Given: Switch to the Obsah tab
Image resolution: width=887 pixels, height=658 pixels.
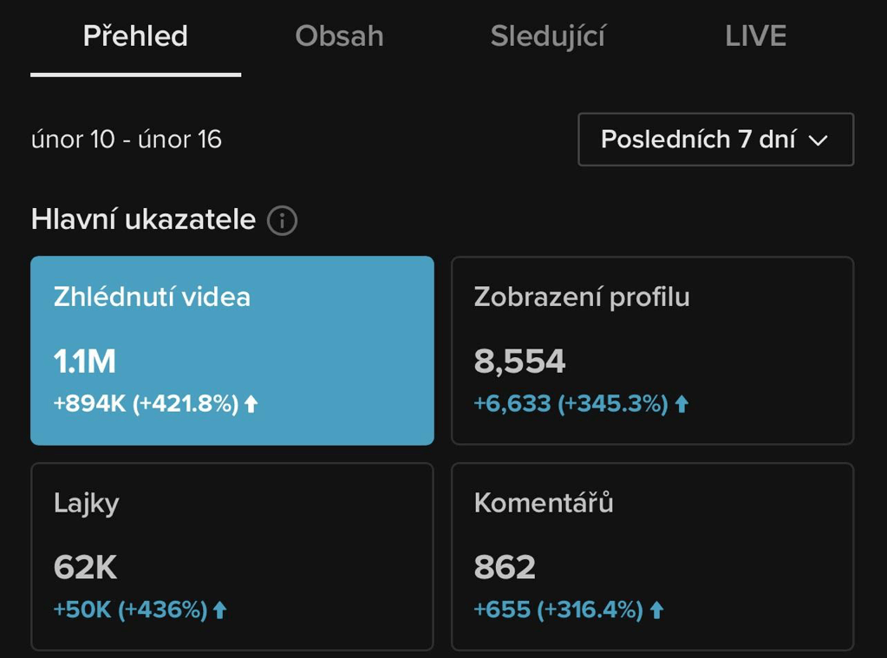Looking at the screenshot, I should click(339, 36).
